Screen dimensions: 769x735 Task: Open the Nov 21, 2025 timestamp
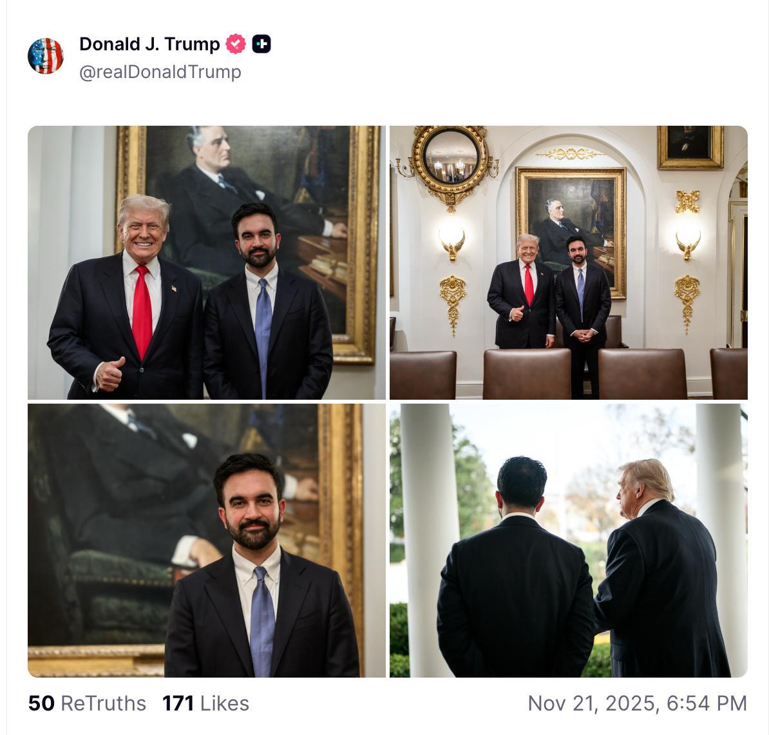(638, 703)
